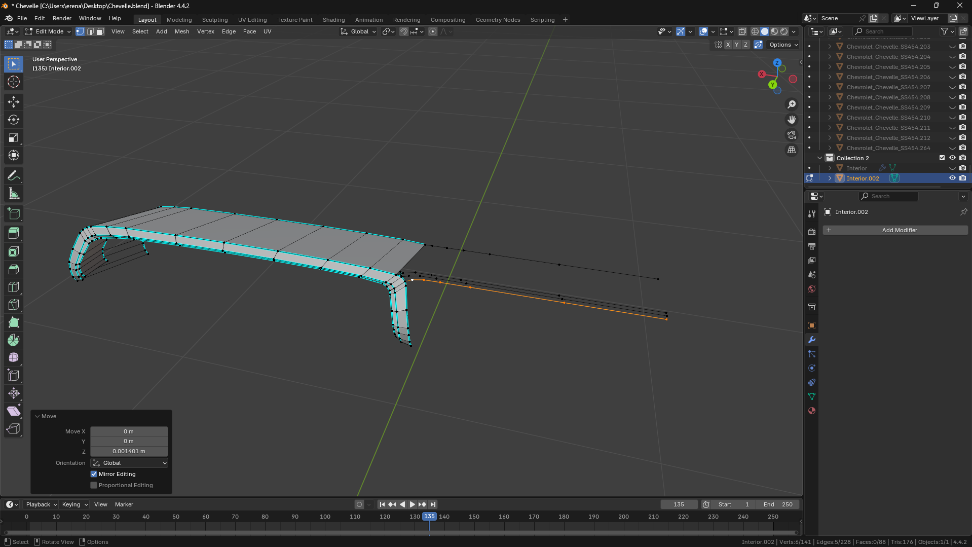This screenshot has height=547, width=972.
Task: Open the Global transform orientation dropdown in header
Action: click(x=358, y=31)
